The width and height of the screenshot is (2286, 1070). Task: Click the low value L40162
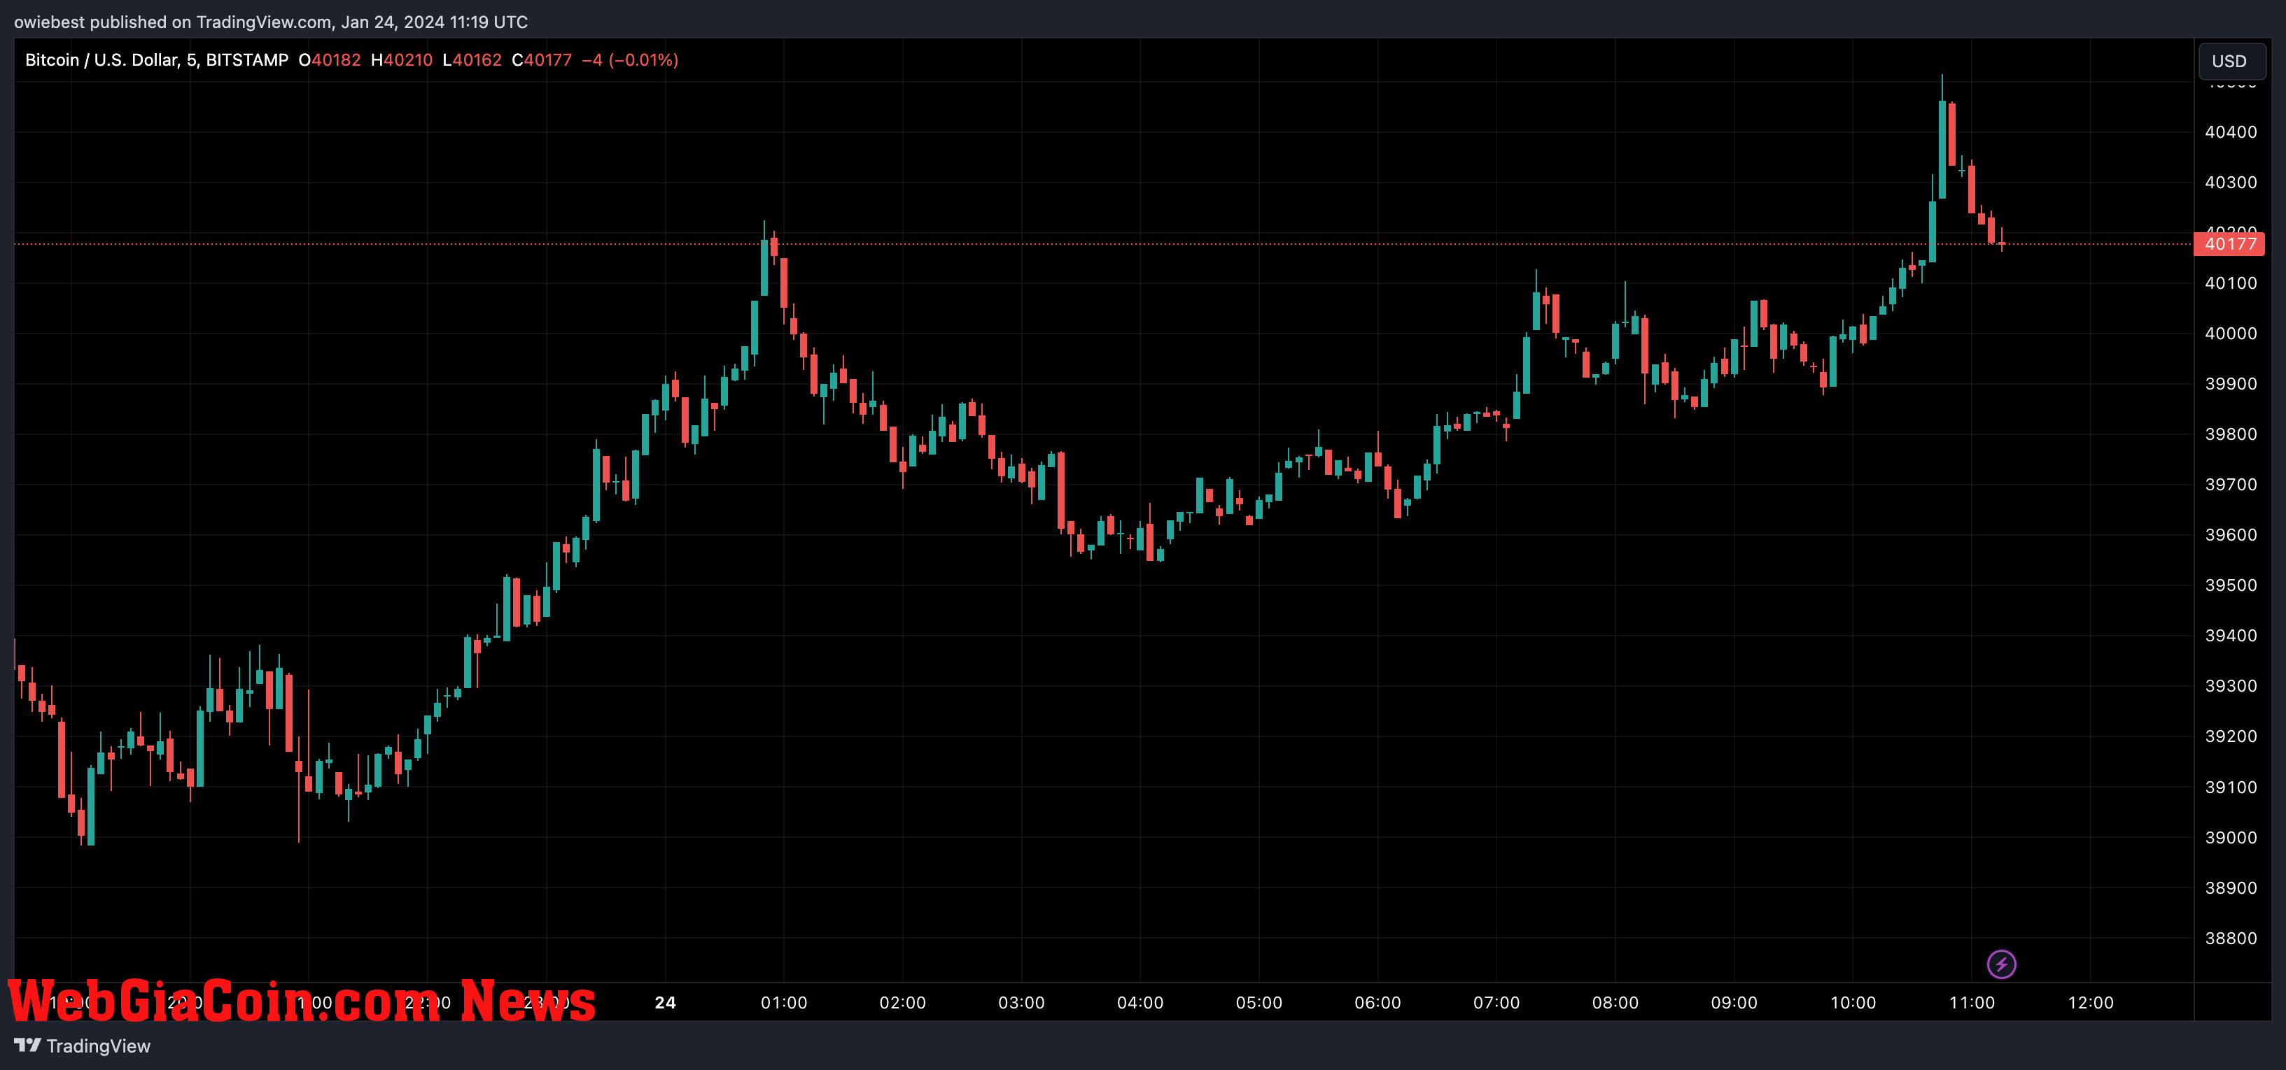tap(472, 60)
